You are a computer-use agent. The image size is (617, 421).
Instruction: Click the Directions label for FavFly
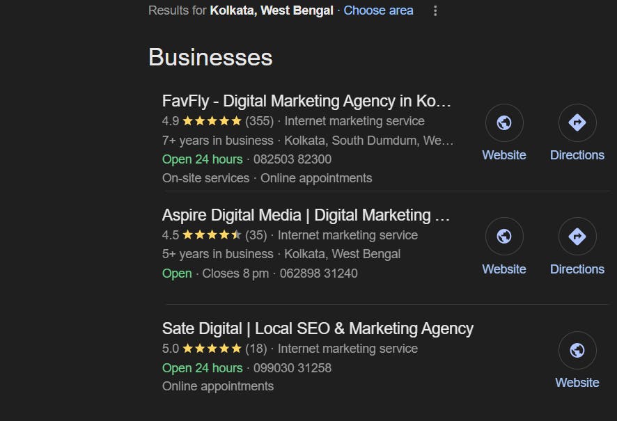tap(577, 155)
